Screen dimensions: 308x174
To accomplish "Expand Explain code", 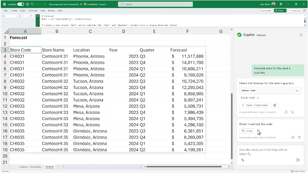I will click(x=250, y=98).
